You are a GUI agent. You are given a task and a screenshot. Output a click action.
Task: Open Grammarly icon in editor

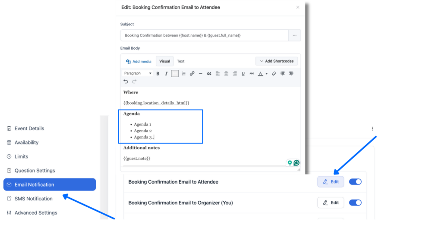pyautogui.click(x=296, y=162)
